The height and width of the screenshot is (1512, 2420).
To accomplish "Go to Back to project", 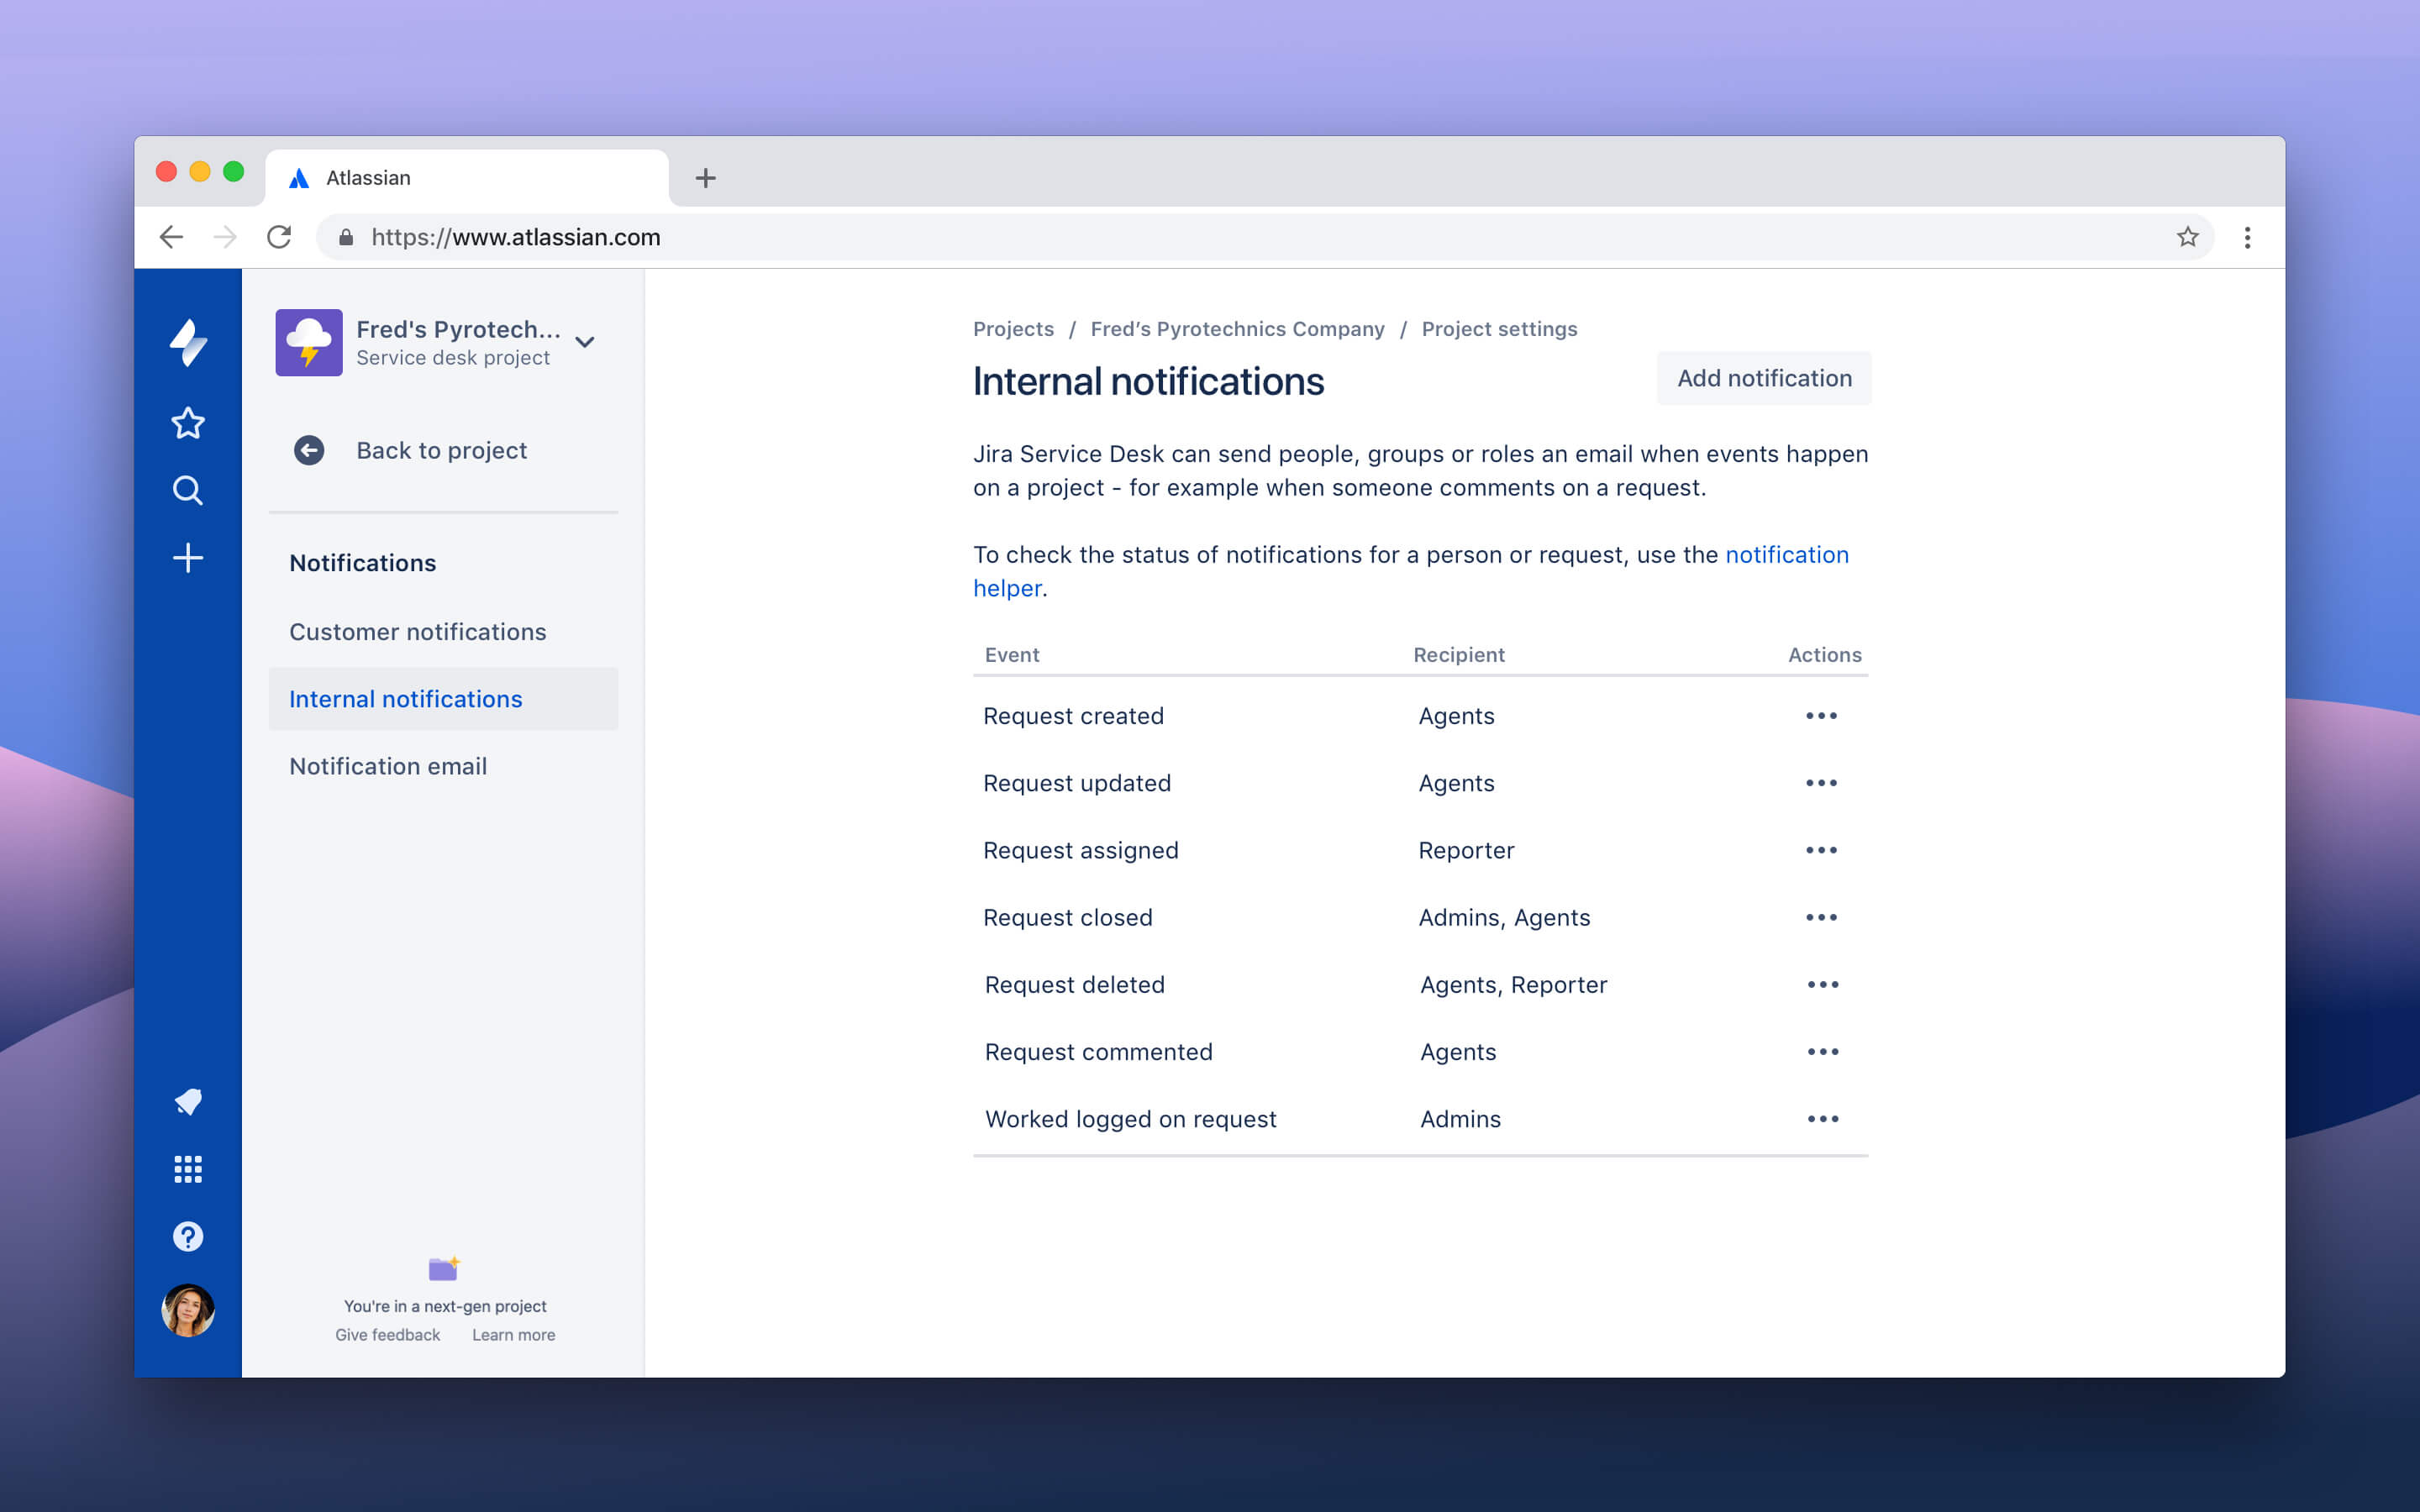I will point(444,450).
